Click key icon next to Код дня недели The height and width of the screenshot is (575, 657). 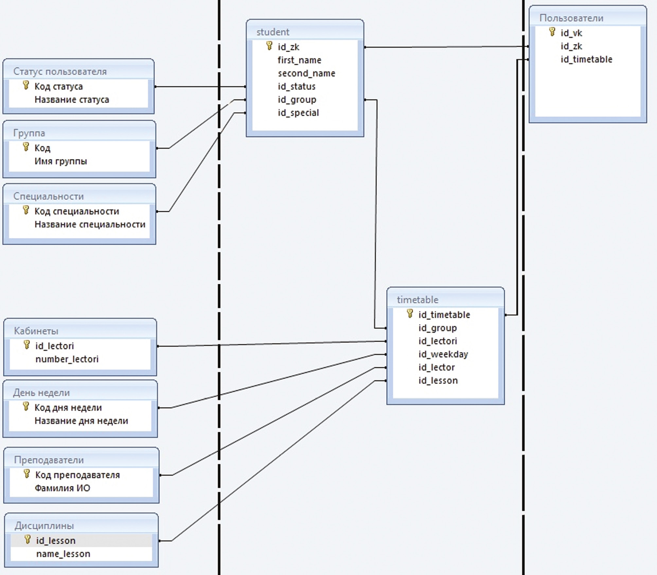tap(26, 407)
